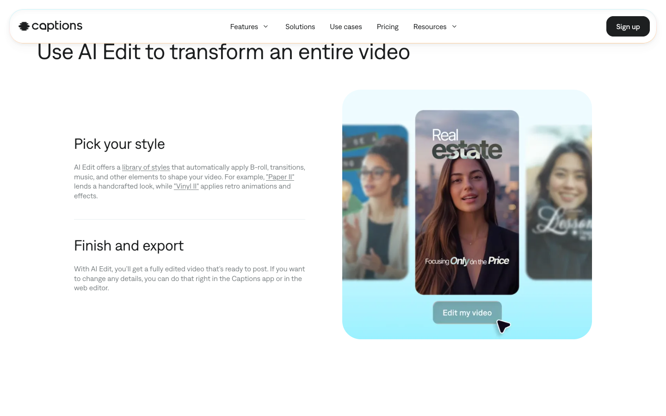The width and height of the screenshot is (666, 416).
Task: Select the blurred video thumbnail with glasses woman
Action: tap(375, 202)
